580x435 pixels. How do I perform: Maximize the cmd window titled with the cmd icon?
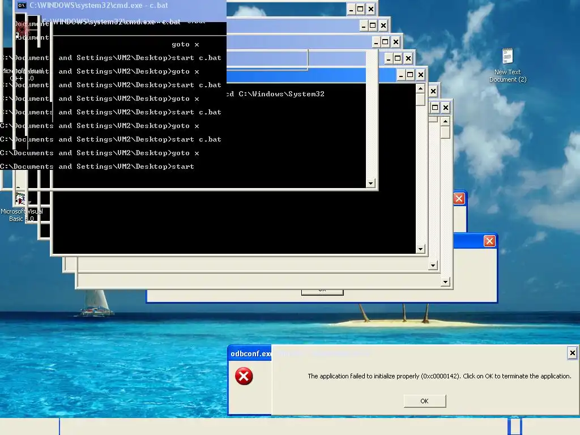coord(360,9)
